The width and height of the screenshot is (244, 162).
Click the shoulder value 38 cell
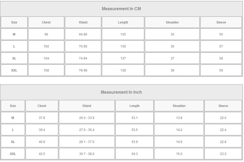(172, 70)
